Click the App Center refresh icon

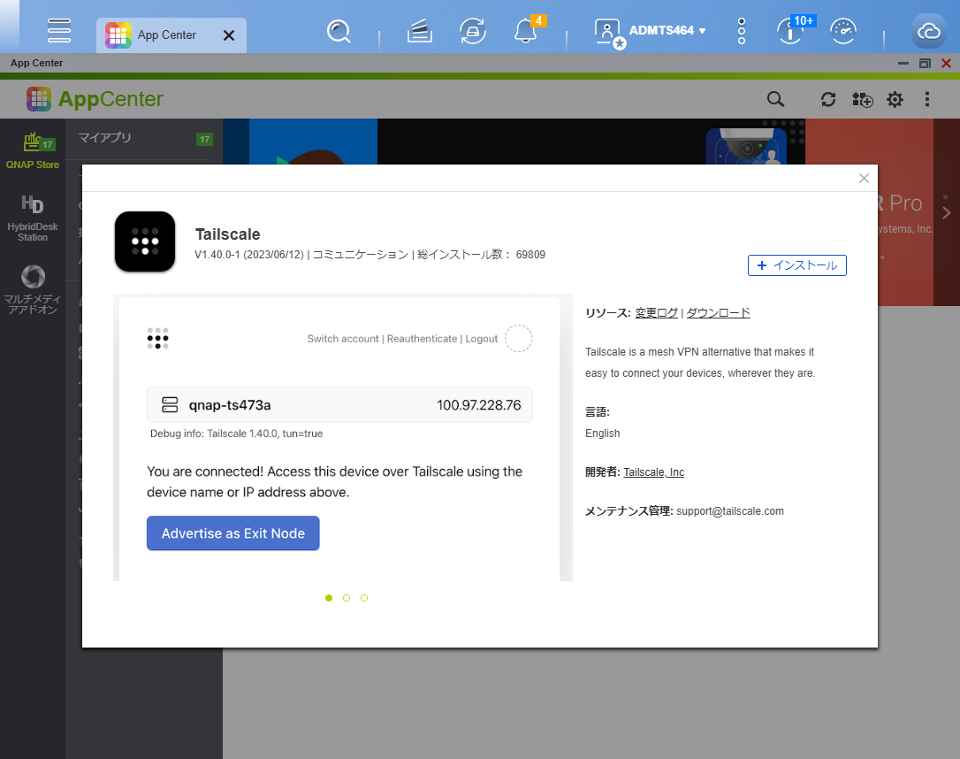pos(828,99)
